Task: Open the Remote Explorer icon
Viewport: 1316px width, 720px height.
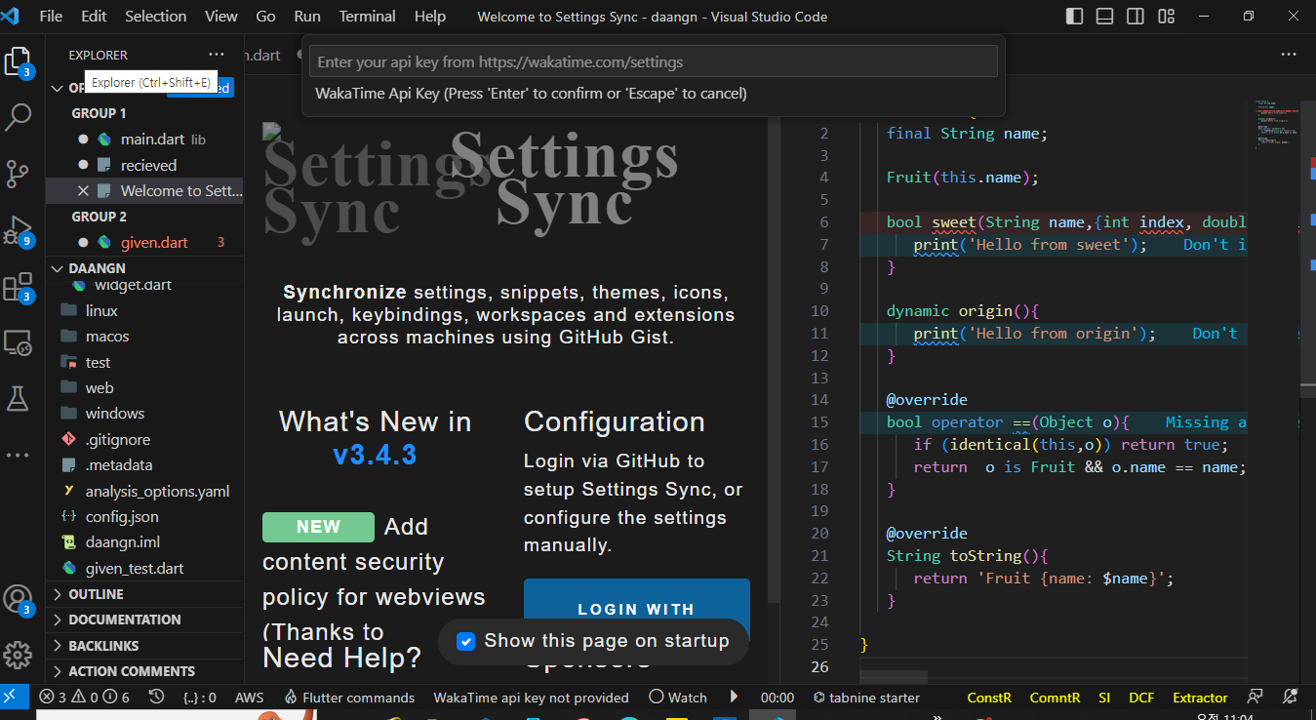Action: pos(19,342)
